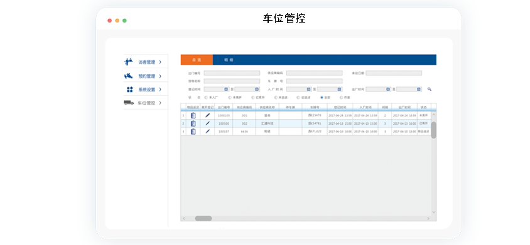Expand the 预约管理 chevron arrow
The width and height of the screenshot is (530, 245).
160,76
